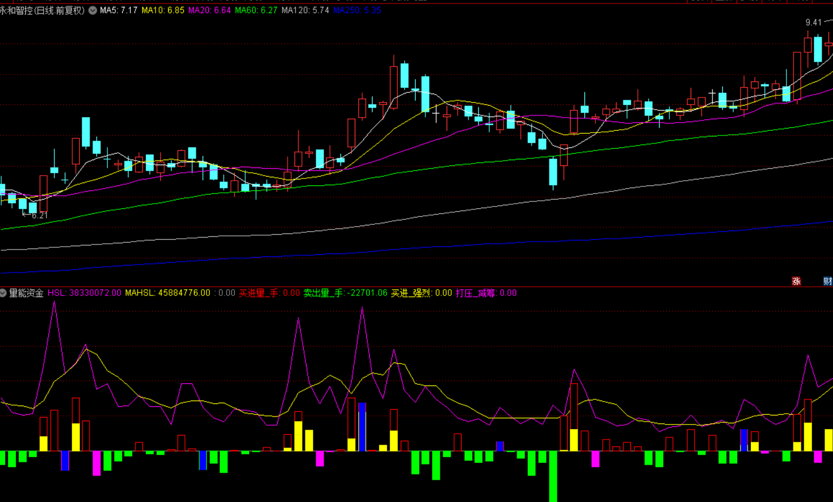Click the green 卖出量_手: -22701.06 label

pyautogui.click(x=346, y=293)
